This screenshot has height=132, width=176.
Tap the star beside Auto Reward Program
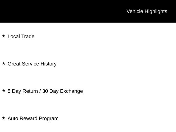[x=4, y=118]
